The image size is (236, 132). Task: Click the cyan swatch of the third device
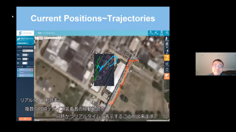32,75
